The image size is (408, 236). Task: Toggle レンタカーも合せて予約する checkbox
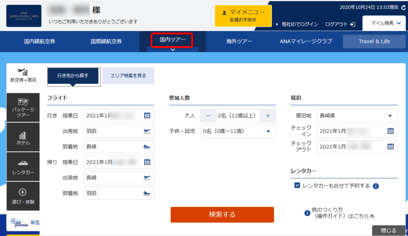coord(297,186)
